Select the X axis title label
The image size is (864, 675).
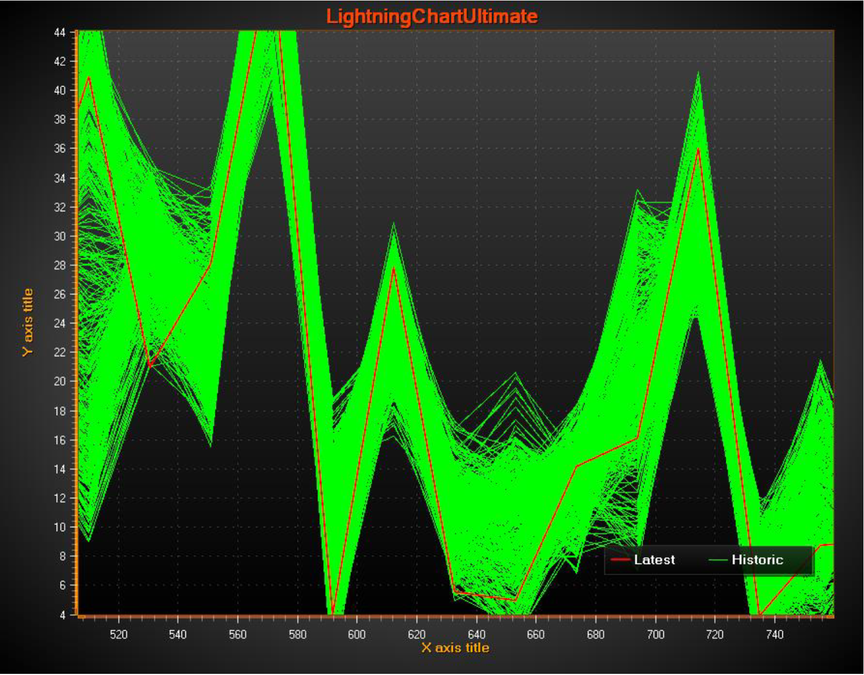455,648
